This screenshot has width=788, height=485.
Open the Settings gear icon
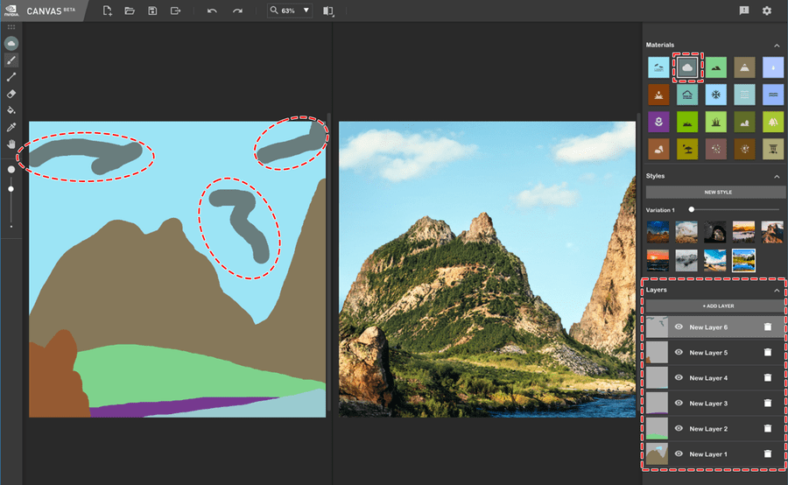(767, 11)
